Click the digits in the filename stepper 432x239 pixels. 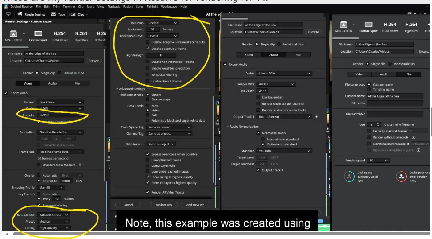pos(378,124)
